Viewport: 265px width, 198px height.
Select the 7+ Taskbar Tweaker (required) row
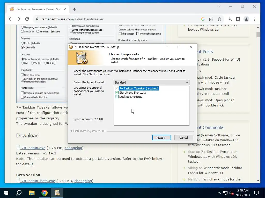tap(139, 88)
